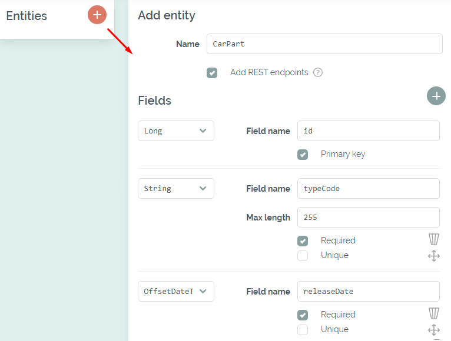Viewport: 451px width, 341px height.
Task: Uncheck Required for the typeCode field
Action: pos(303,240)
